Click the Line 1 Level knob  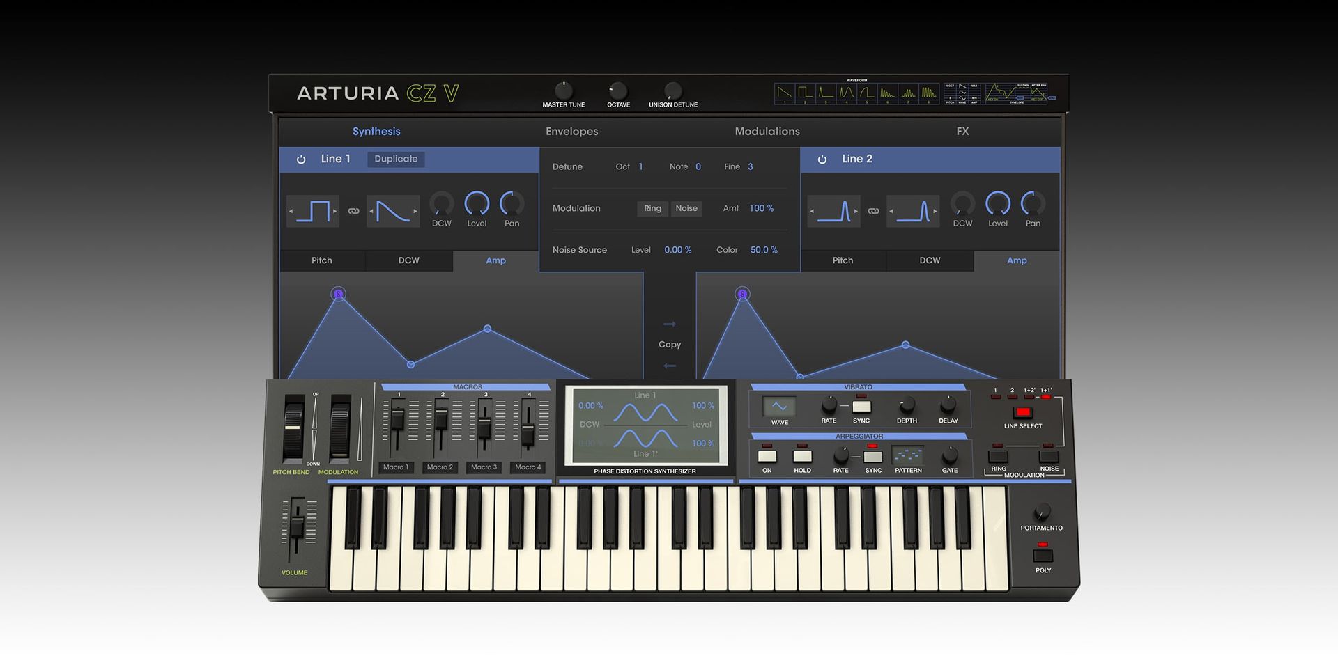tap(477, 204)
